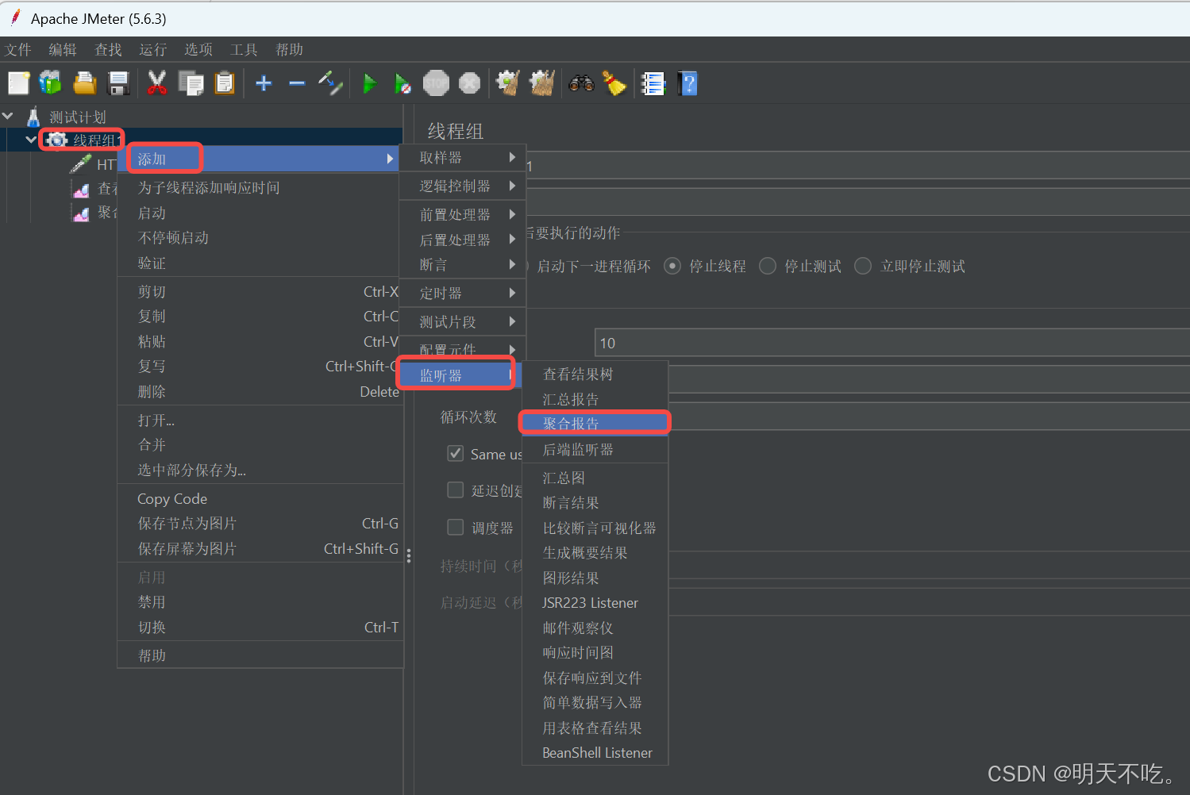Click the Clear results broom icon
Viewport: 1190px width, 795px height.
point(508,83)
